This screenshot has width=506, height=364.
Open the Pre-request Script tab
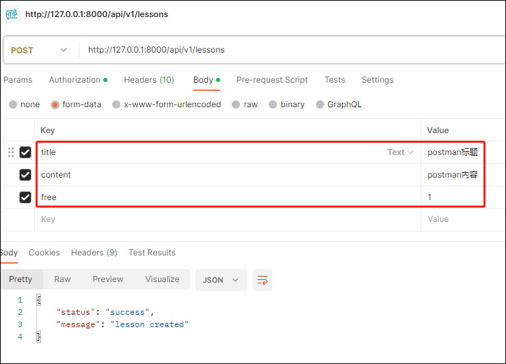tap(272, 80)
